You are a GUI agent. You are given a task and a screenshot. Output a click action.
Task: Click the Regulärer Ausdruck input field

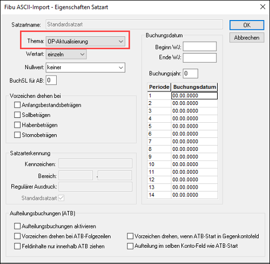(95, 187)
